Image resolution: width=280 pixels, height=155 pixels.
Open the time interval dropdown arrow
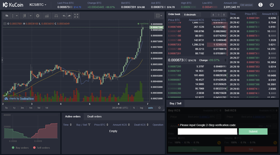(x=17, y=16)
